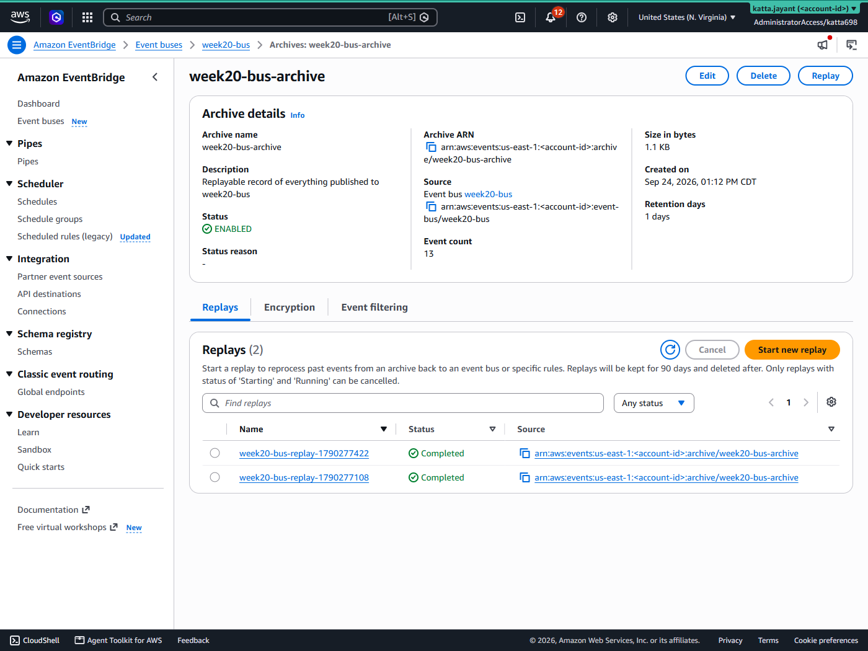Open the Info link next to Archive details
Image resolution: width=868 pixels, height=651 pixels.
point(298,115)
